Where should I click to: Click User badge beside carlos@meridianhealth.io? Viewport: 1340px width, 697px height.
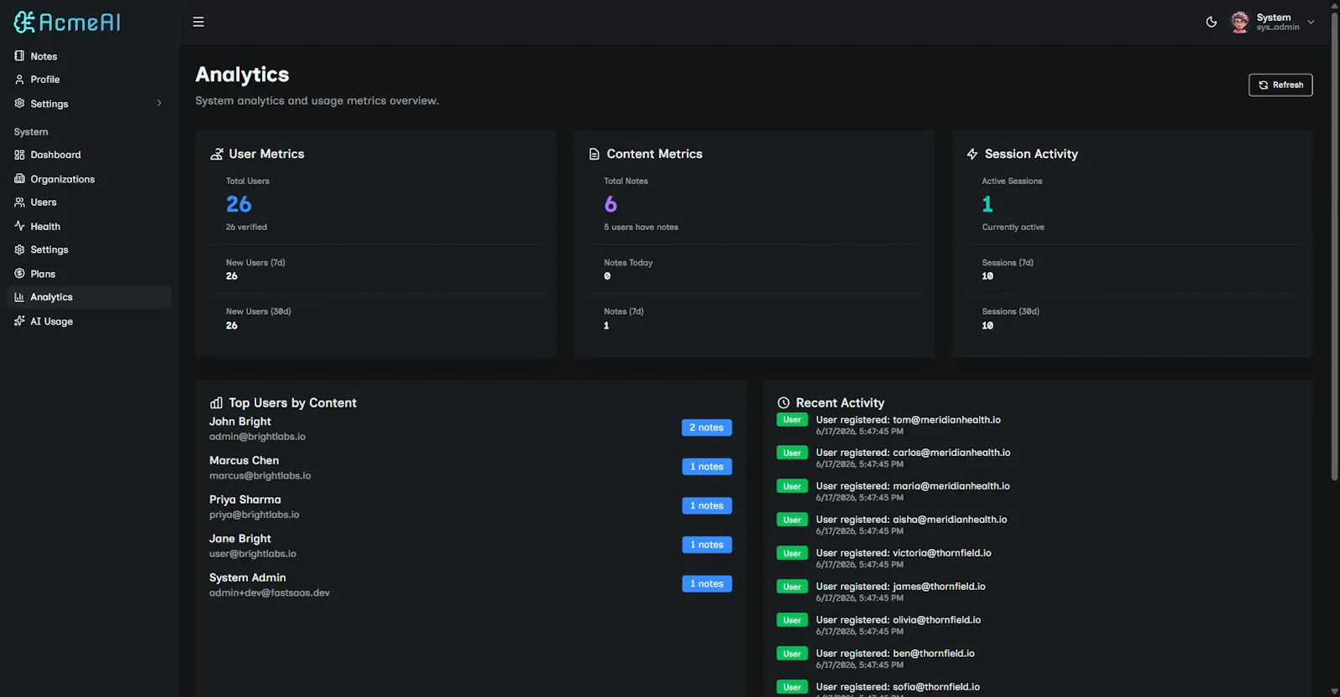(x=792, y=453)
